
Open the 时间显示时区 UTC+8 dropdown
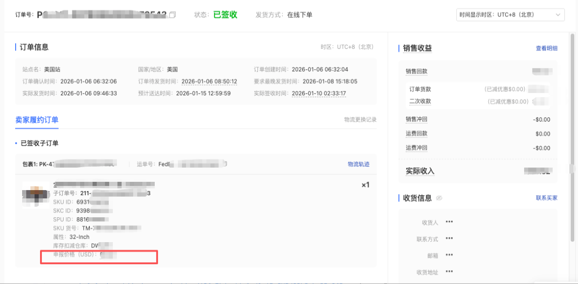(x=510, y=15)
